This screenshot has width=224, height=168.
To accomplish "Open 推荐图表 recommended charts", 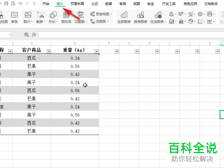I will coord(141,17).
